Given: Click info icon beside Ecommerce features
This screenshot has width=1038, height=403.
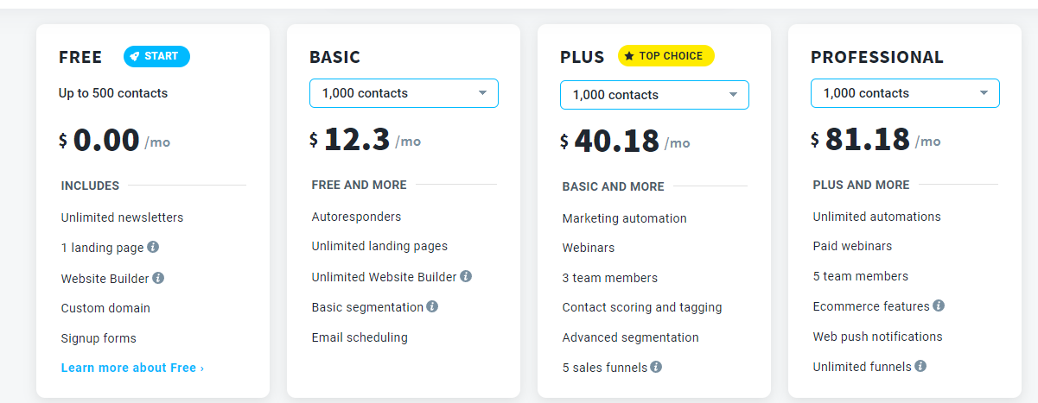Looking at the screenshot, I should [x=939, y=305].
